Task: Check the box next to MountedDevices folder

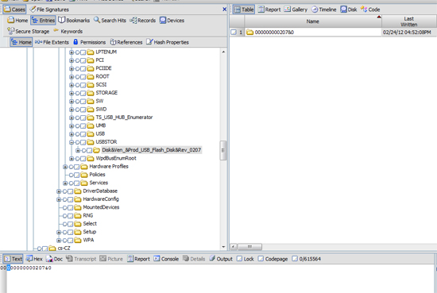Action: pos(70,208)
